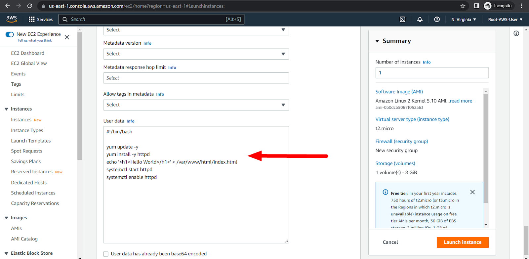Bookmark this page with star icon
Viewport: 529px width, 259px height.
point(463,6)
